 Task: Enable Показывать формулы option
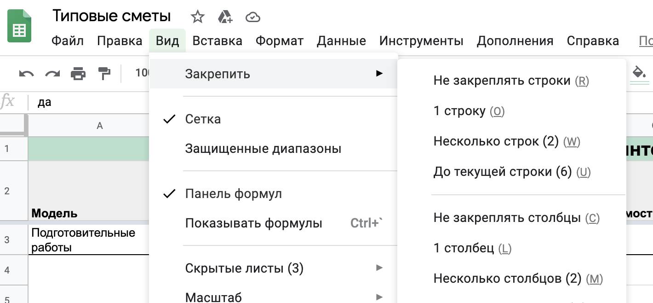coord(253,223)
